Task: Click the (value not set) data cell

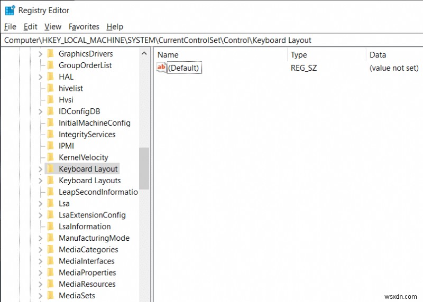Action: 394,68
